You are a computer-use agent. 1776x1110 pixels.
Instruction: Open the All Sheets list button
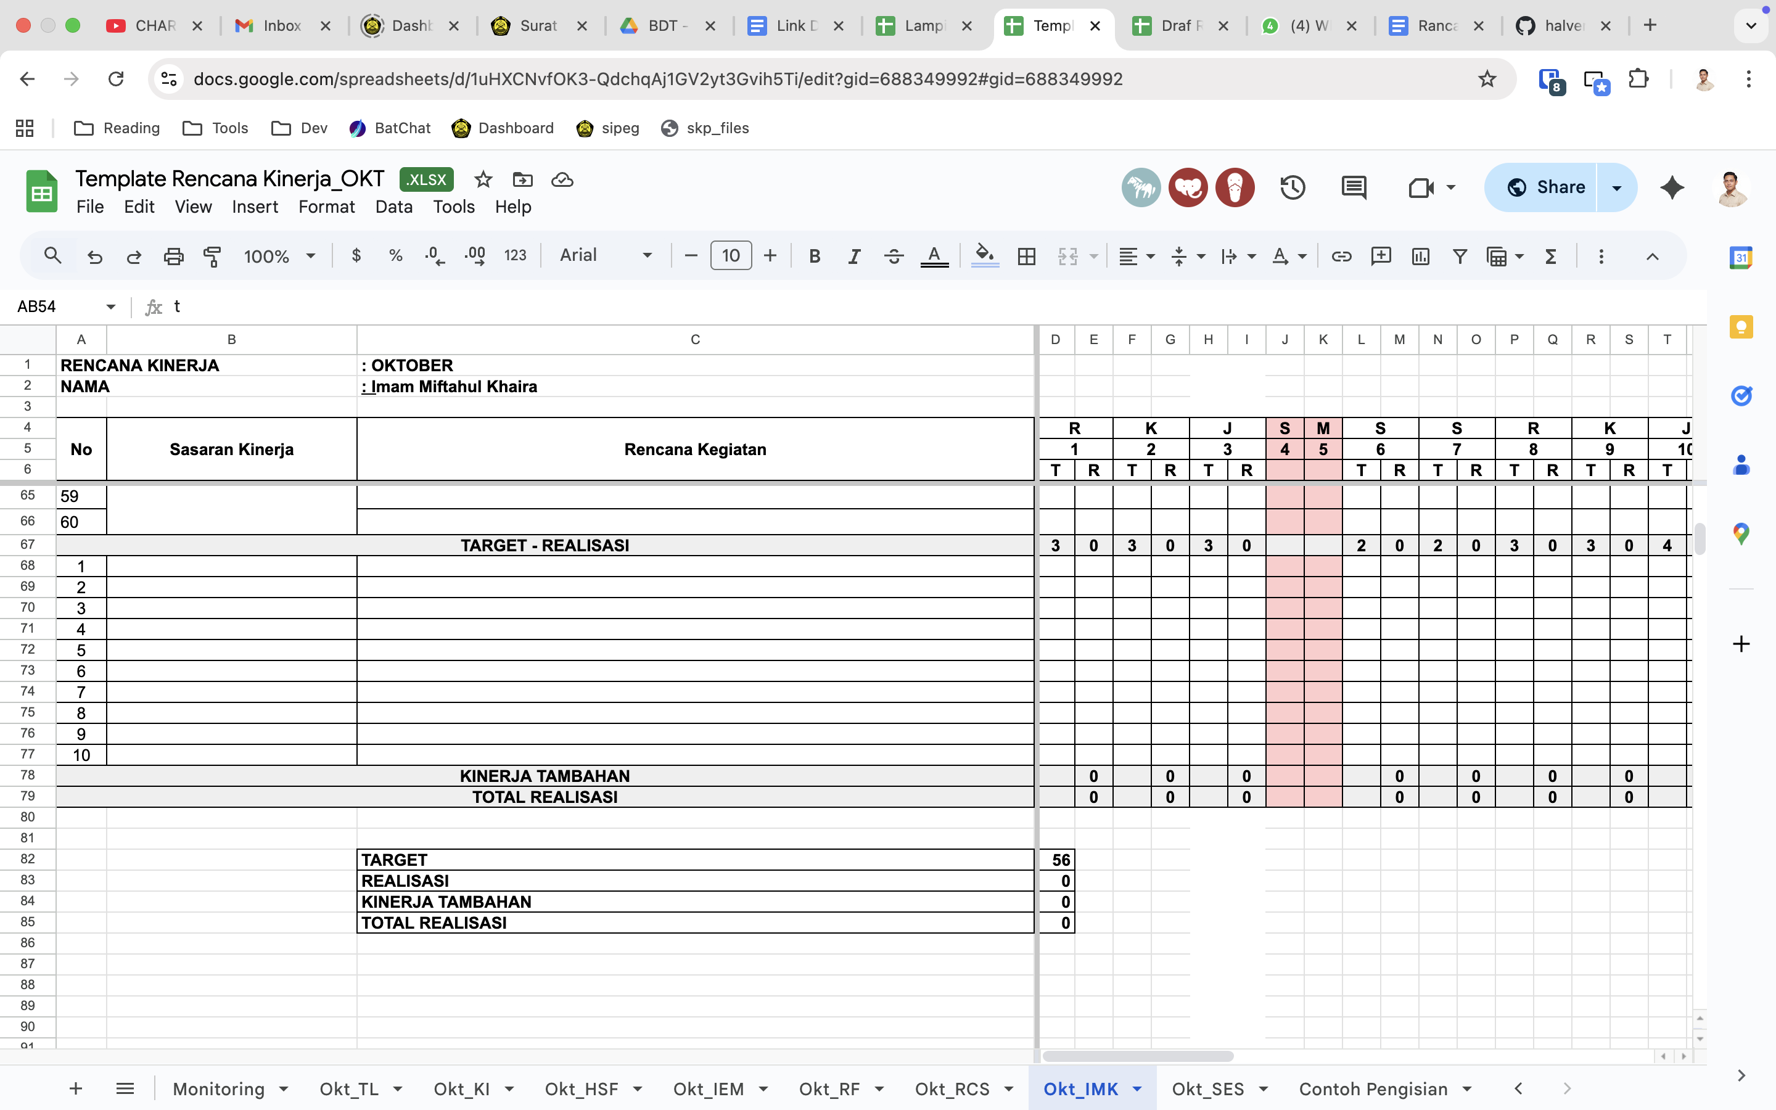(x=125, y=1088)
